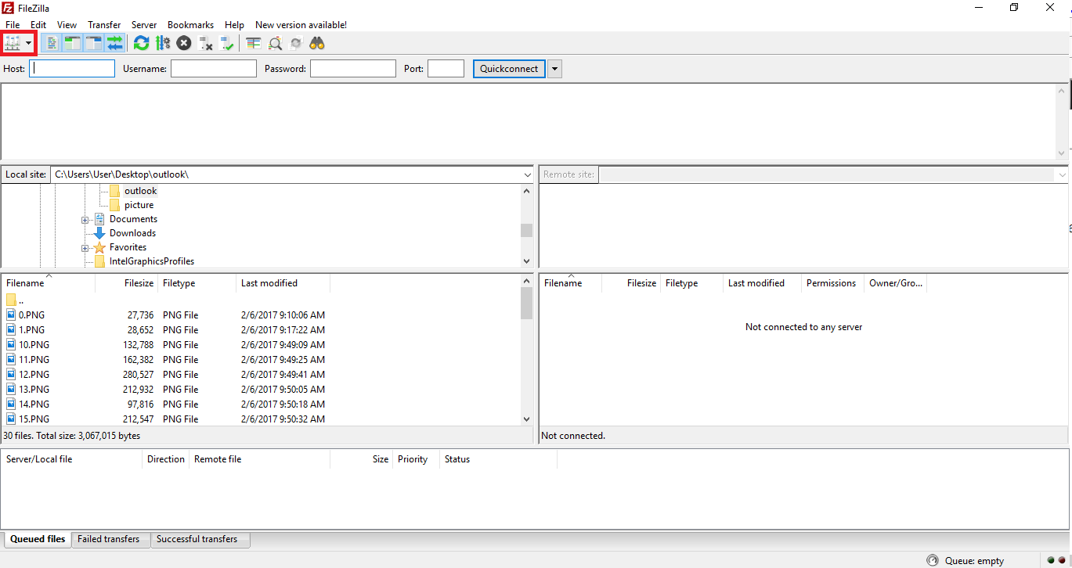Expand the Documents tree node
Screen dimensions: 1072x568
pos(85,220)
